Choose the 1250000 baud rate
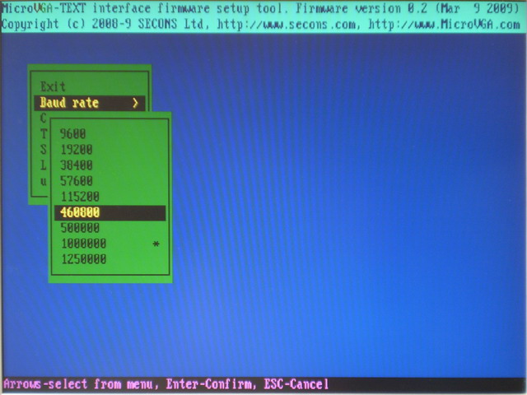 coord(83,259)
